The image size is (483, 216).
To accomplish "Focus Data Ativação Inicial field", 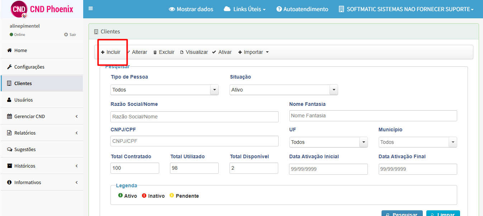I will click(328, 169).
